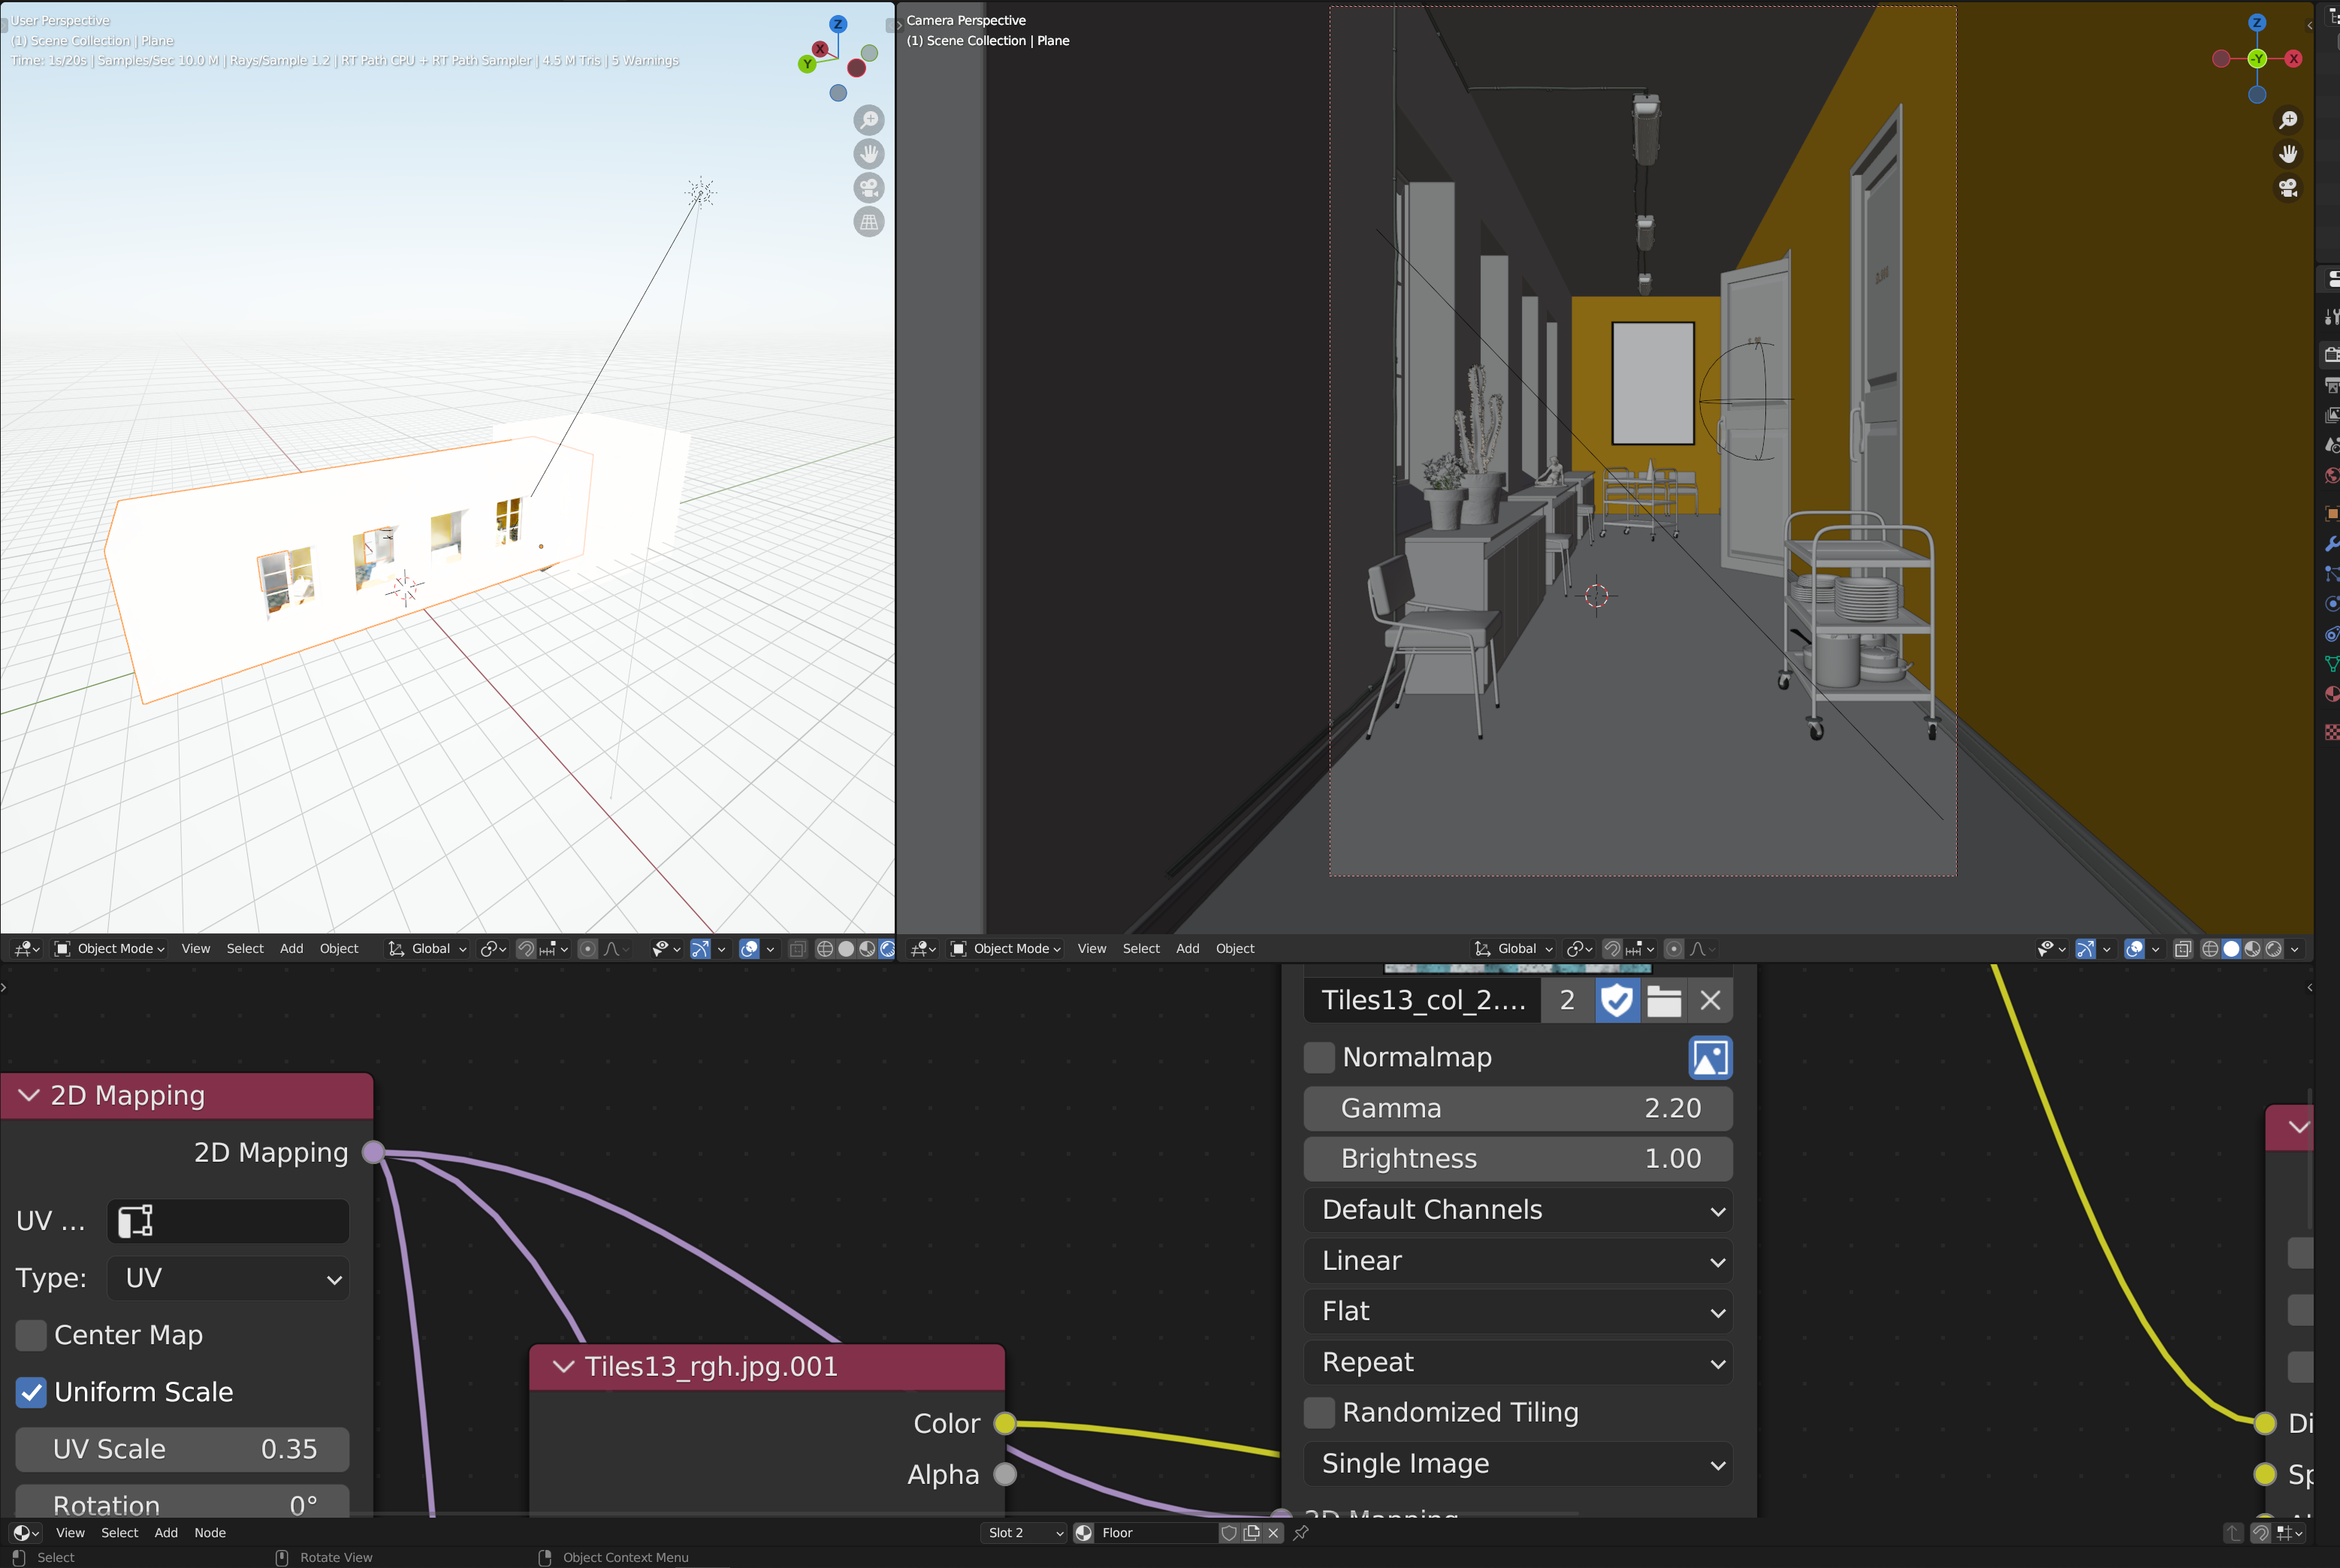Open the Object Mode selector
The width and height of the screenshot is (2340, 1568).
point(1005,948)
